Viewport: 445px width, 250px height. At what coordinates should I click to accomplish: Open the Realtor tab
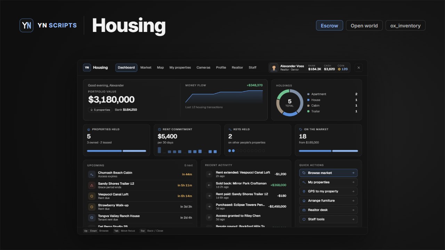237,68
